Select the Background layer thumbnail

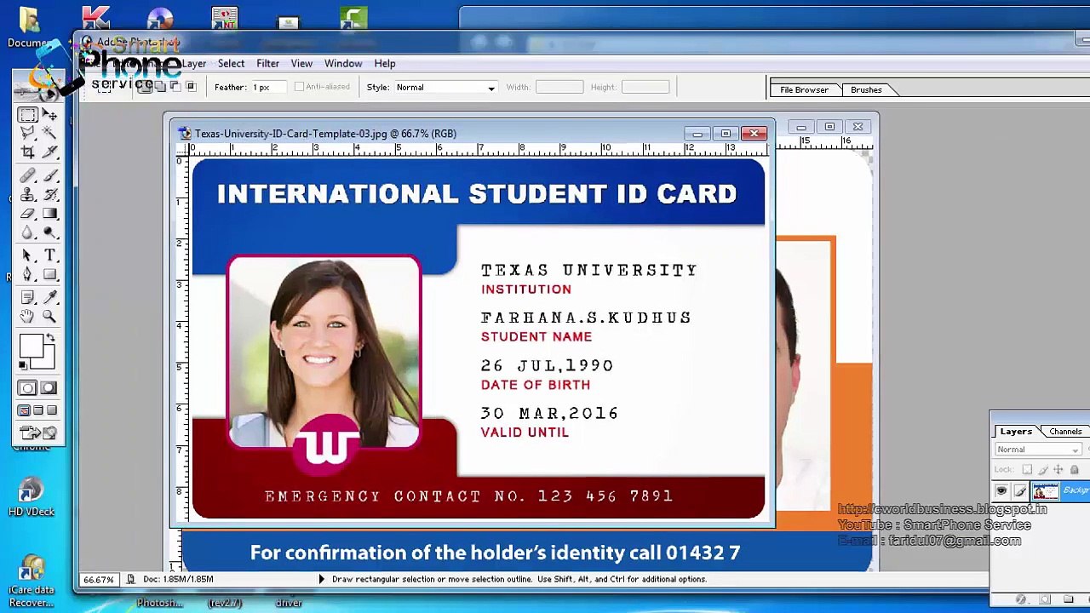pyautogui.click(x=1045, y=491)
